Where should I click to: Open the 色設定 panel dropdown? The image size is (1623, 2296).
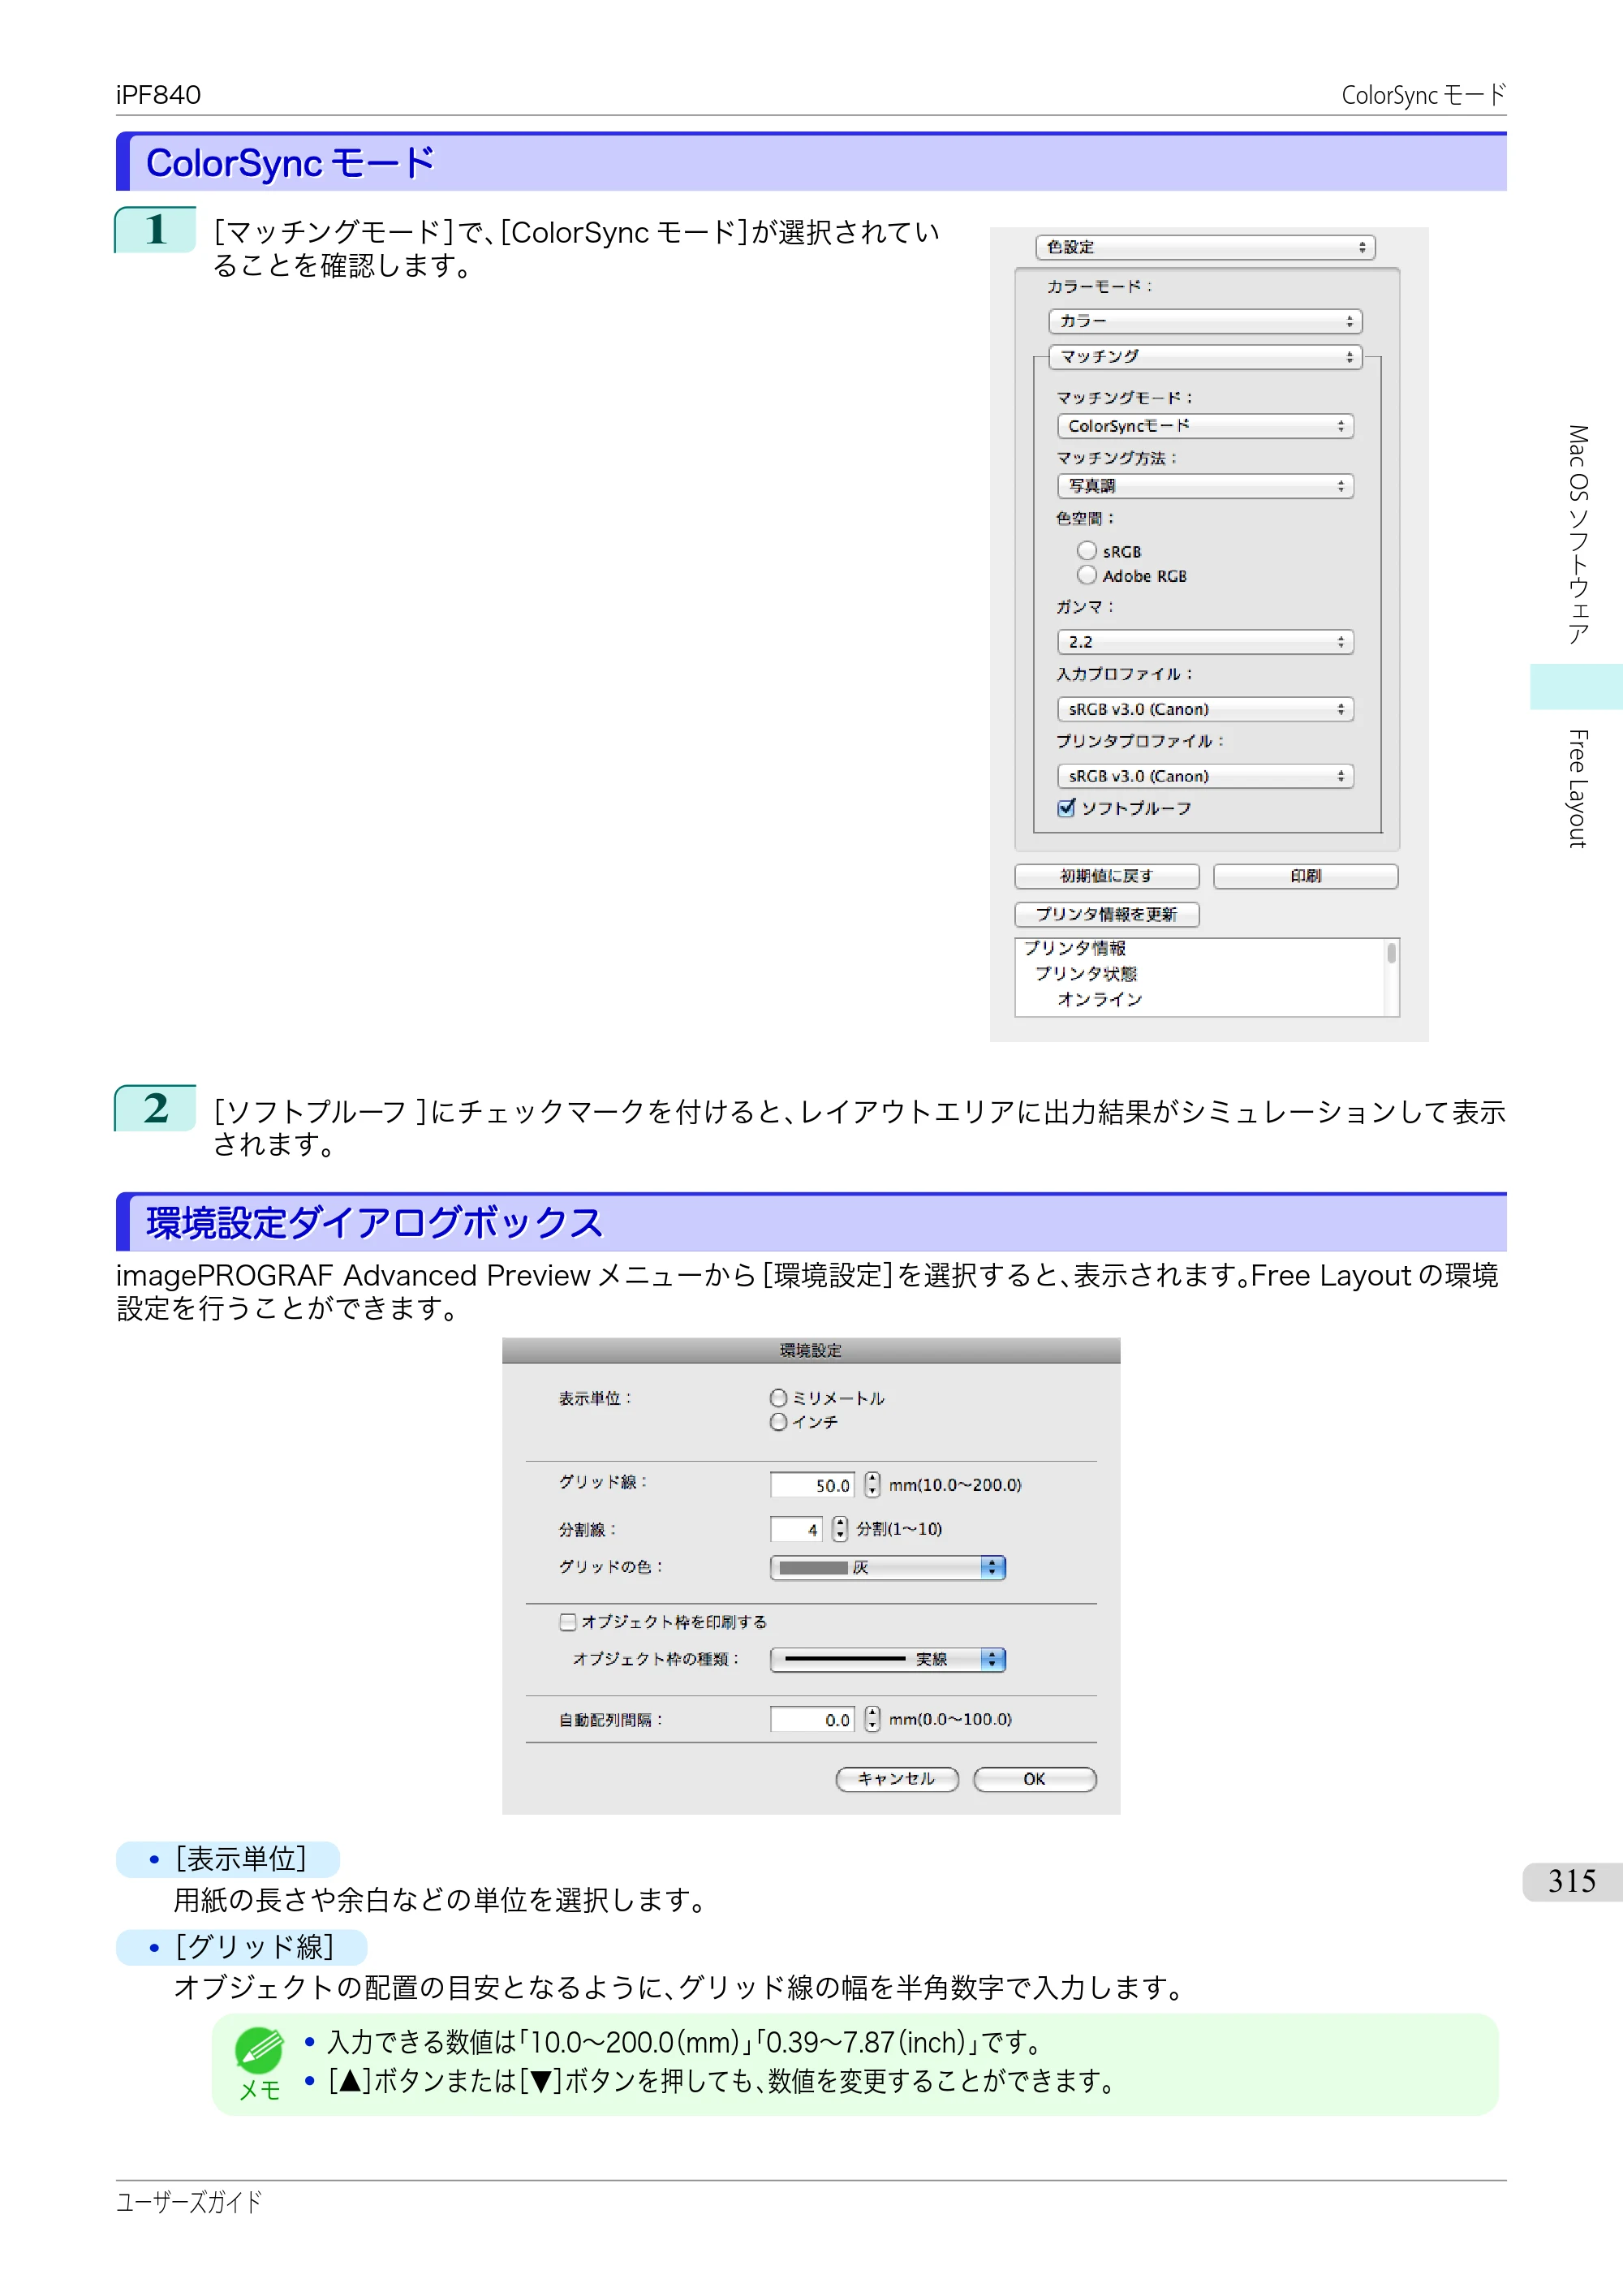[x=1205, y=247]
